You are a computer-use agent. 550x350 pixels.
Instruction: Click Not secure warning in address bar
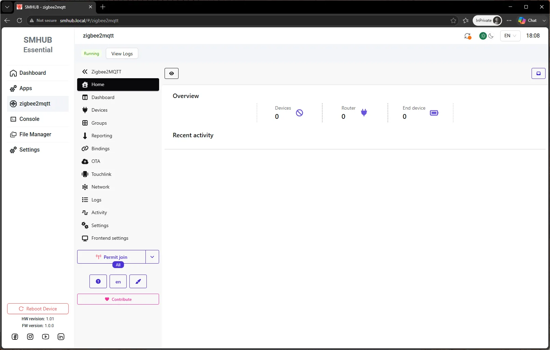click(x=43, y=20)
